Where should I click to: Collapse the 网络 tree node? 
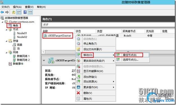point(6,52)
